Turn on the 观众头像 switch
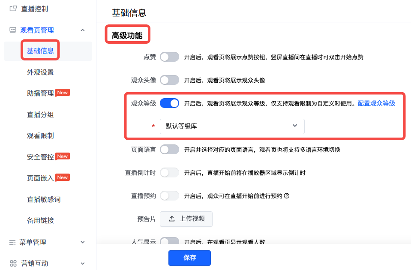 pyautogui.click(x=169, y=80)
